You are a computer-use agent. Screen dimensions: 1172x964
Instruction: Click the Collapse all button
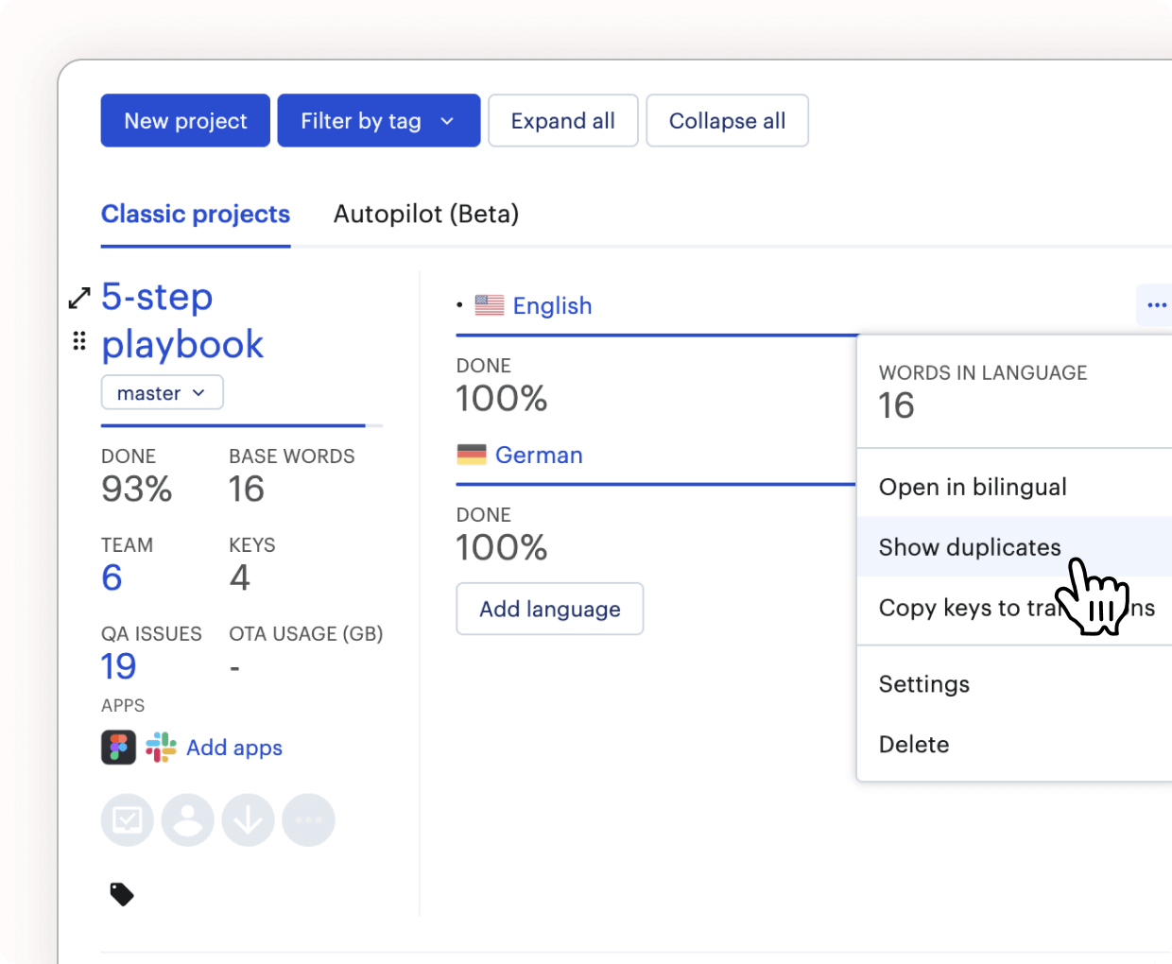(727, 121)
